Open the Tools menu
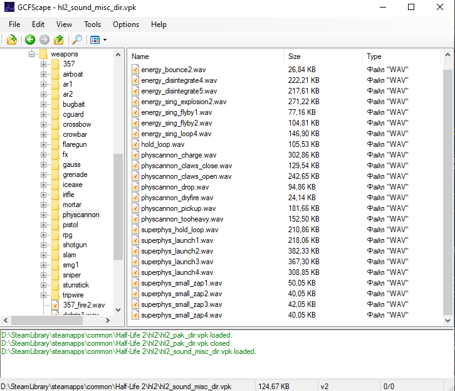Image resolution: width=455 pixels, height=391 pixels. pyautogui.click(x=92, y=24)
